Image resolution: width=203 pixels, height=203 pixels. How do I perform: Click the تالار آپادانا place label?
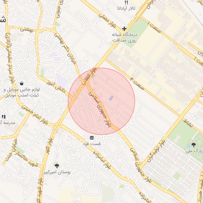[126, 8]
